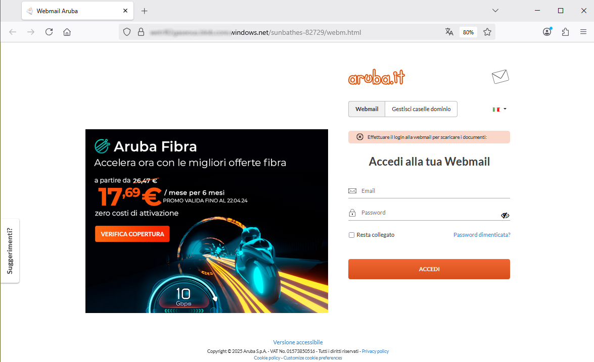Expand the list all tabs chevron

pyautogui.click(x=495, y=11)
